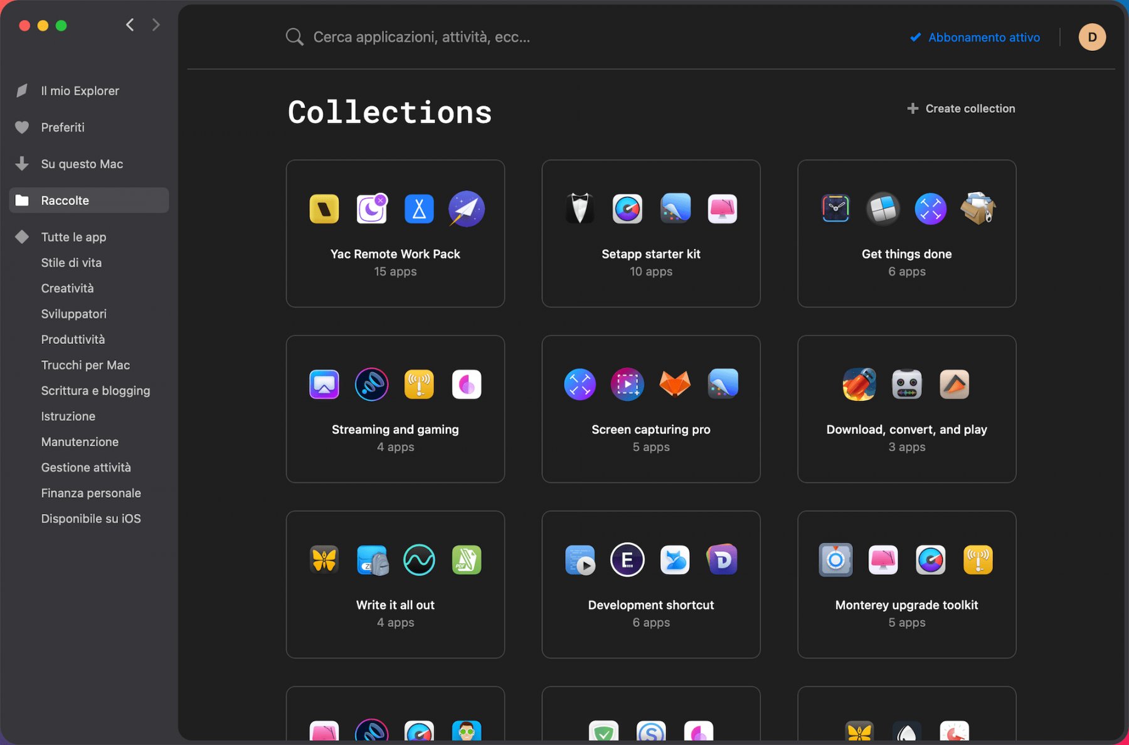Go back using the left arrow
This screenshot has width=1129, height=745.
click(x=130, y=25)
